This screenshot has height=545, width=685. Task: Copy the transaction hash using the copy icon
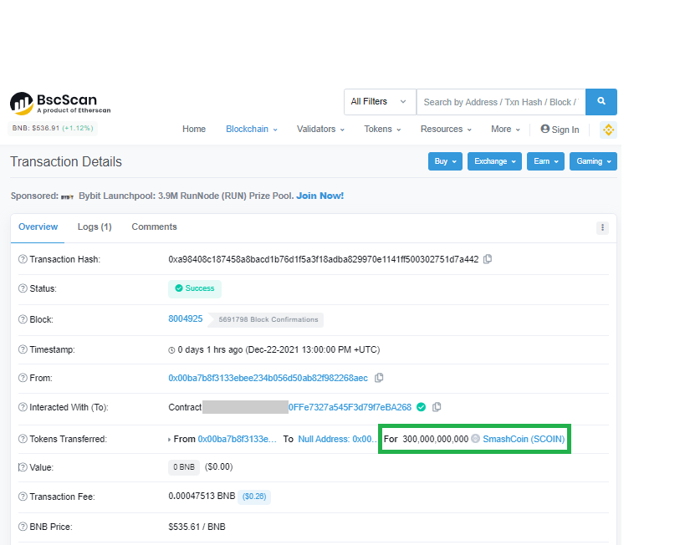488,259
